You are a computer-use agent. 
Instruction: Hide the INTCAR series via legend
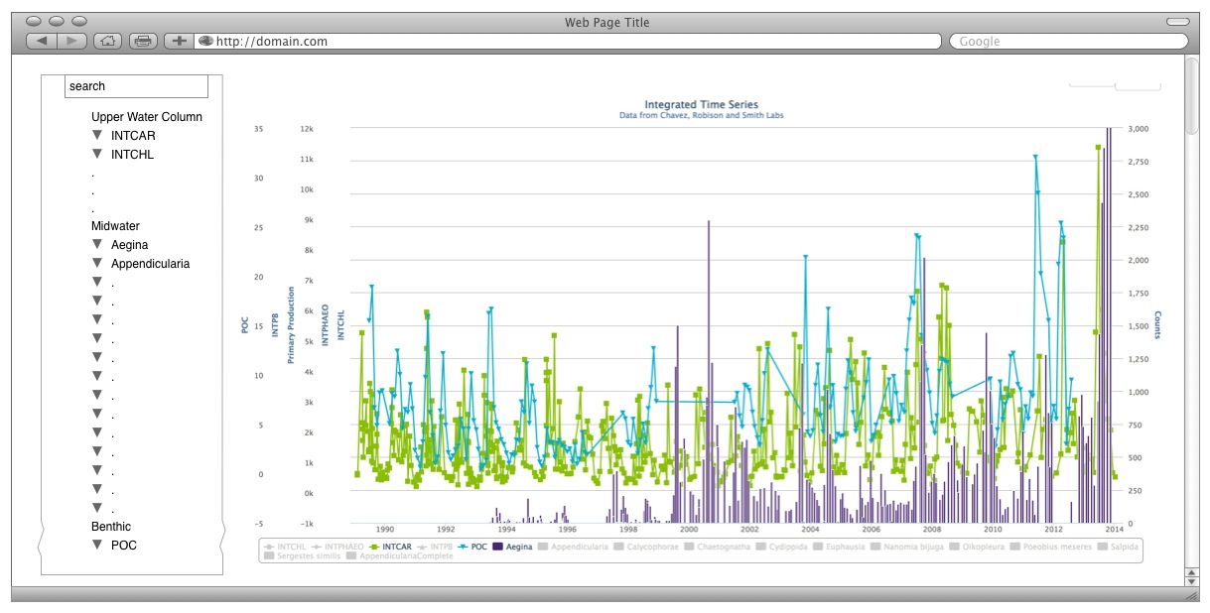coord(391,547)
